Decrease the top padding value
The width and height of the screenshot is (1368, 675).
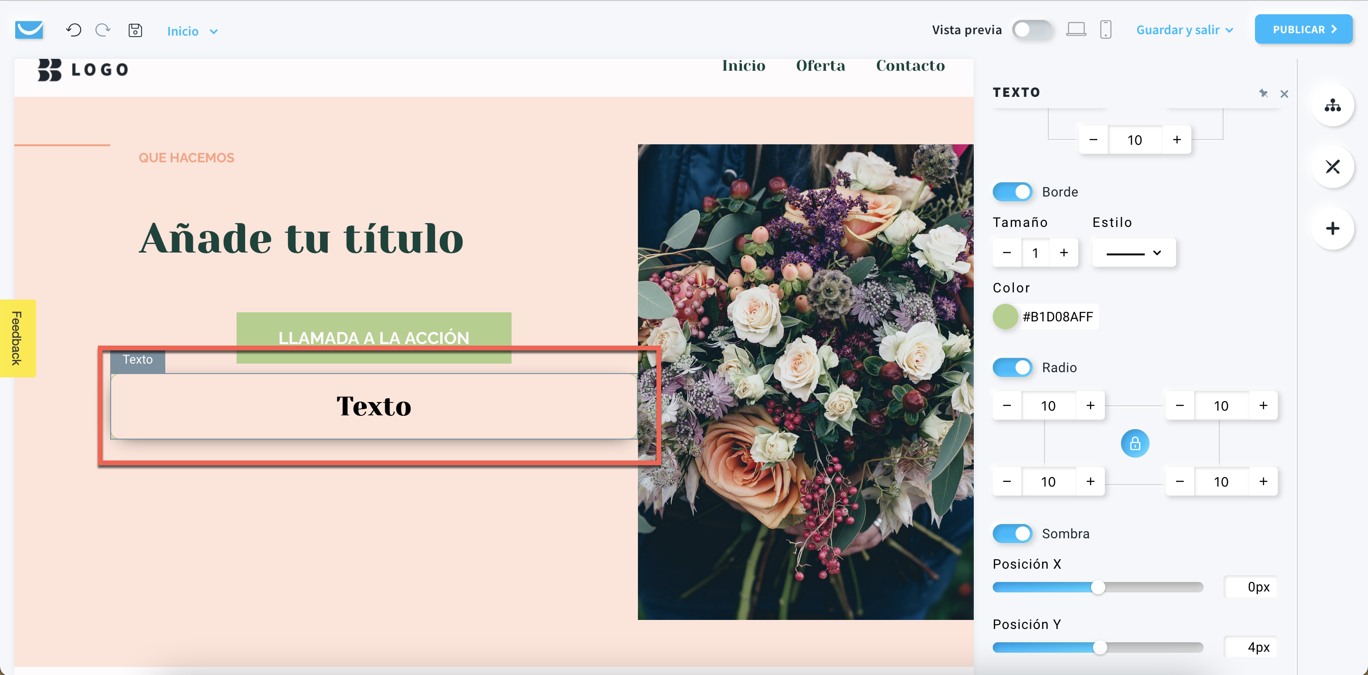(x=1093, y=140)
